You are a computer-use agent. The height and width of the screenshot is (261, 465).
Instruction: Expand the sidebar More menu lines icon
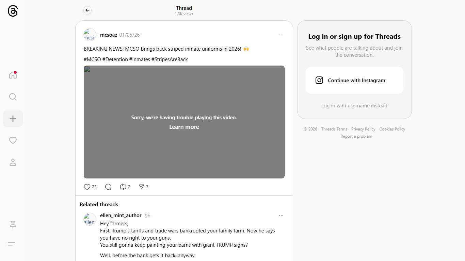12,244
